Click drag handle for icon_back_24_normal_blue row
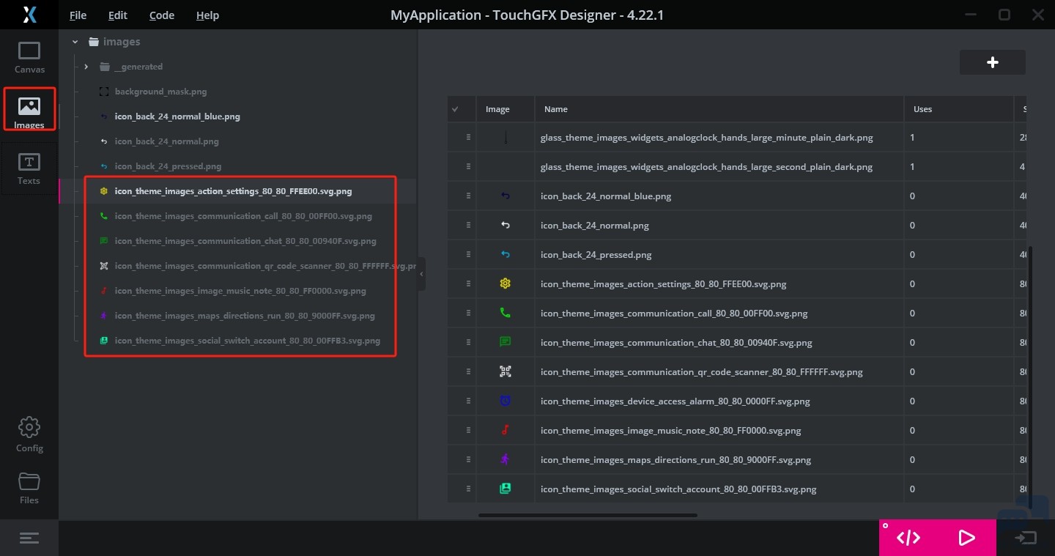This screenshot has height=556, width=1055. pyautogui.click(x=468, y=196)
